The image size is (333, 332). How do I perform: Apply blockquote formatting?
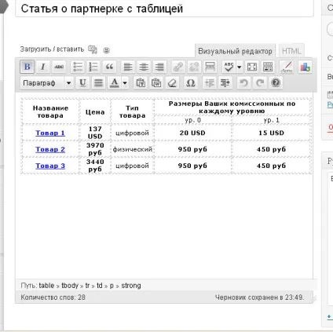coord(109,67)
